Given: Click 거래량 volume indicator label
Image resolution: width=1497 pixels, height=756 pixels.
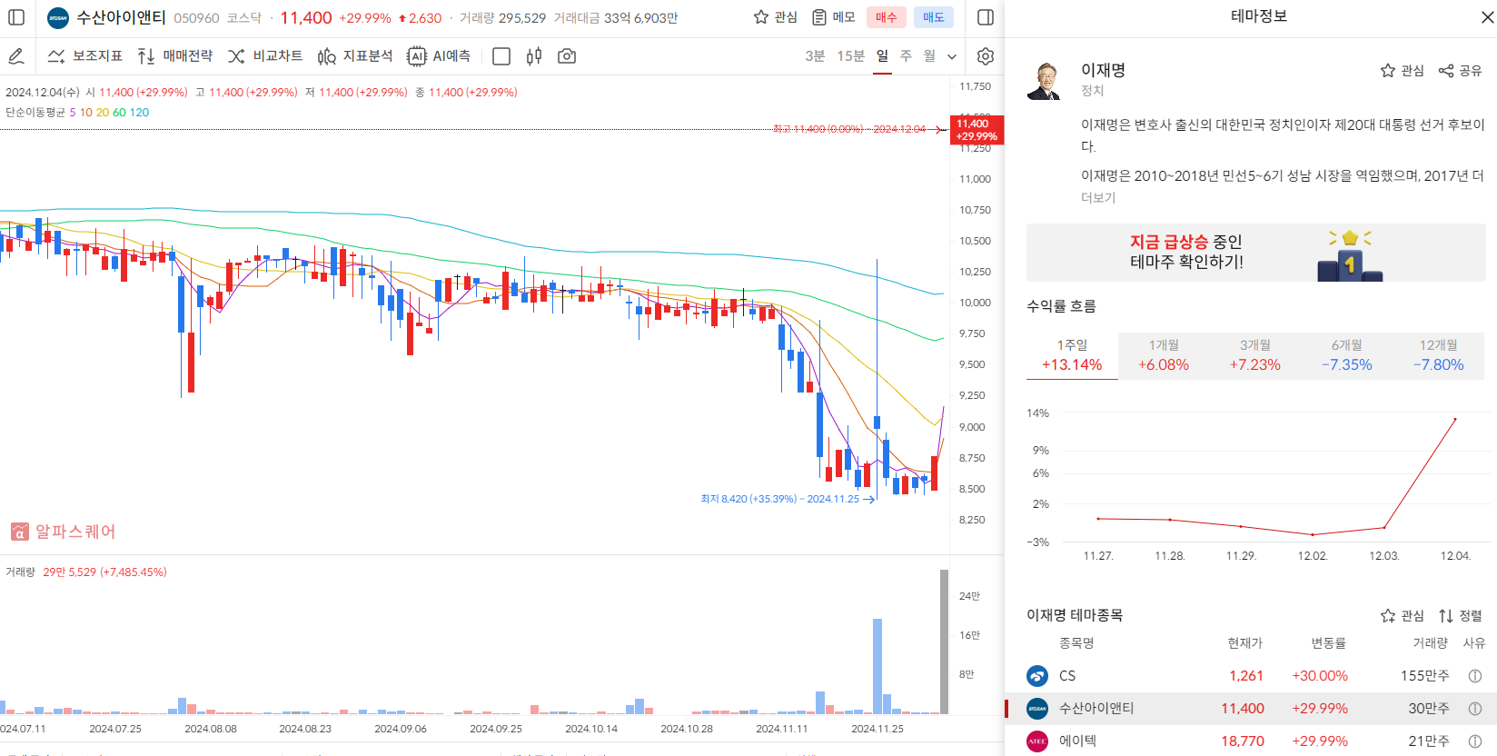Looking at the screenshot, I should 20,572.
